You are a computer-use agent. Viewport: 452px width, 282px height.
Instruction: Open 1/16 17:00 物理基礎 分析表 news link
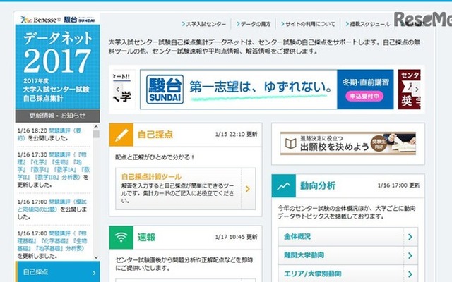tap(52, 240)
